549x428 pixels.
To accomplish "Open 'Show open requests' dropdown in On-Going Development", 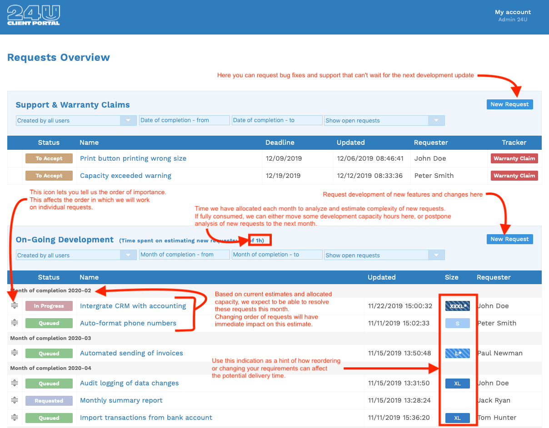I will (x=384, y=255).
